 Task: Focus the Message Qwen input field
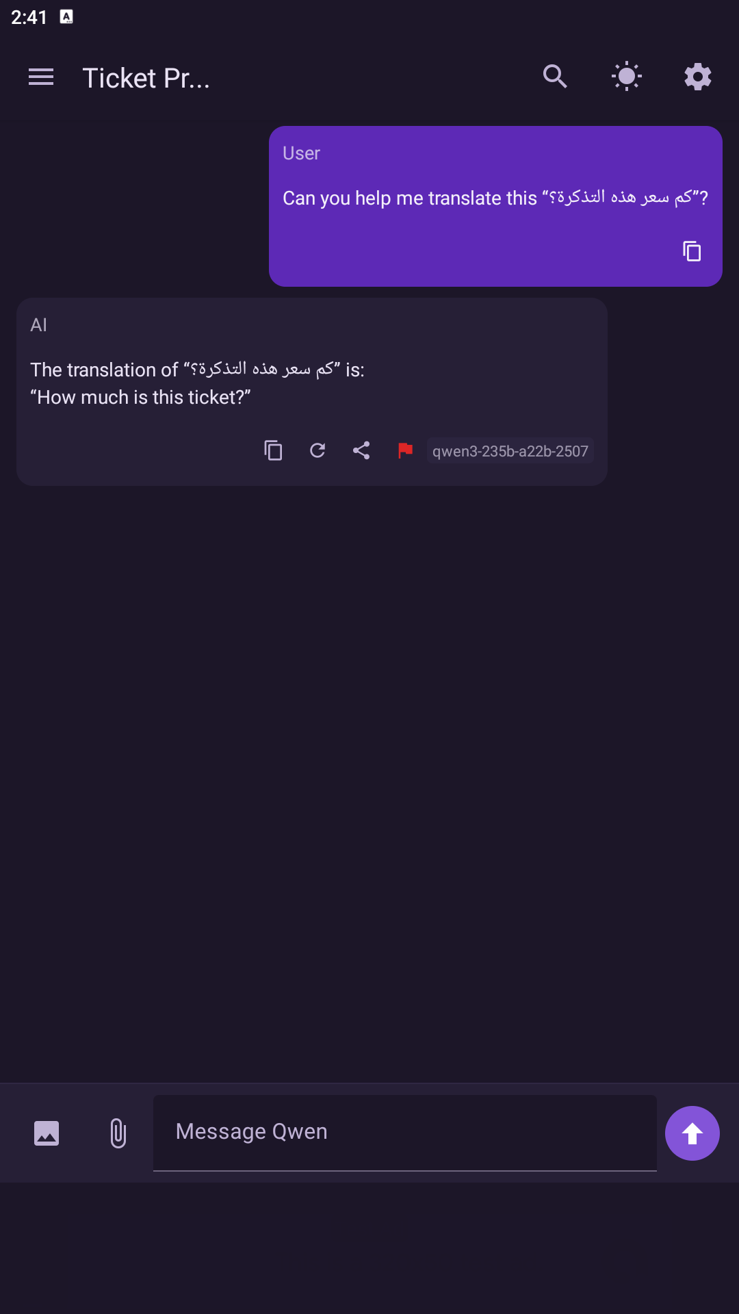tap(404, 1132)
